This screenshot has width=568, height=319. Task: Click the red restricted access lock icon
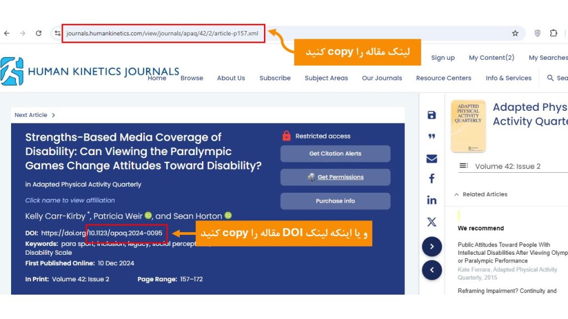click(286, 136)
